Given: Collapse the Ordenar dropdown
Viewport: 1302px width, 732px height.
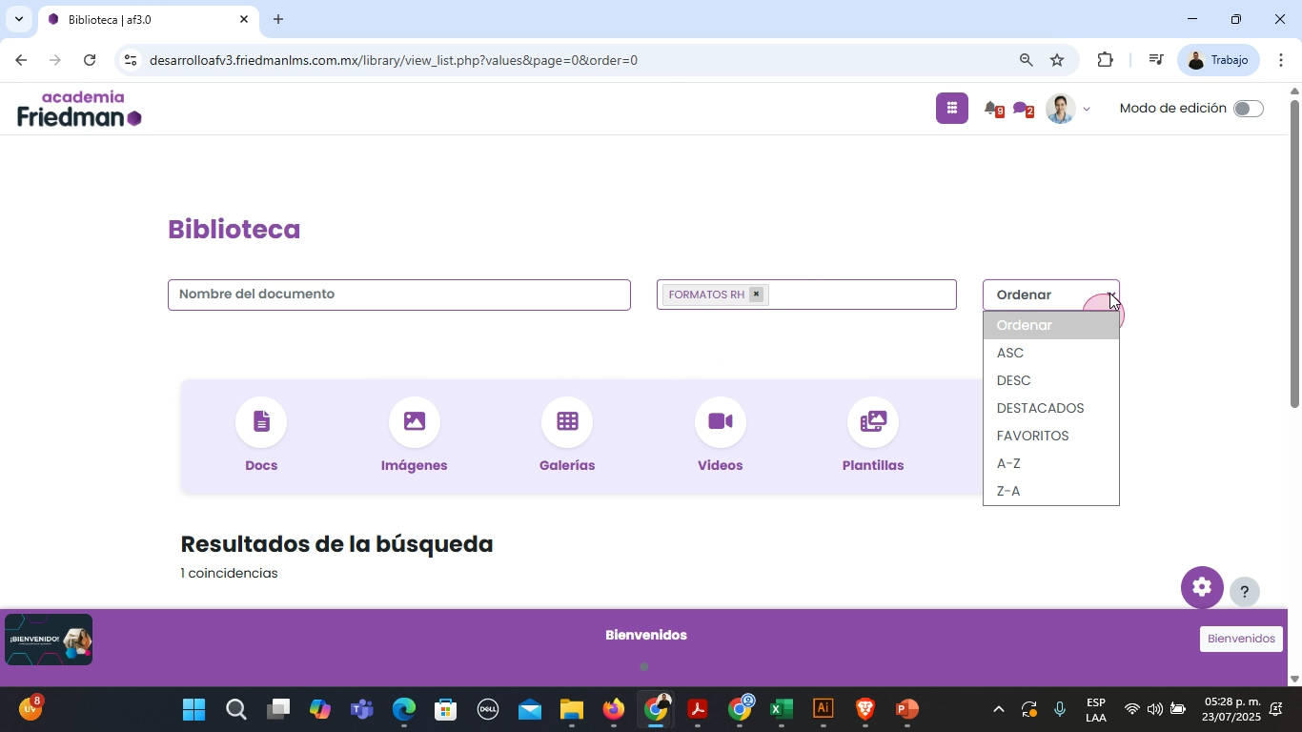Looking at the screenshot, I should point(1051,295).
